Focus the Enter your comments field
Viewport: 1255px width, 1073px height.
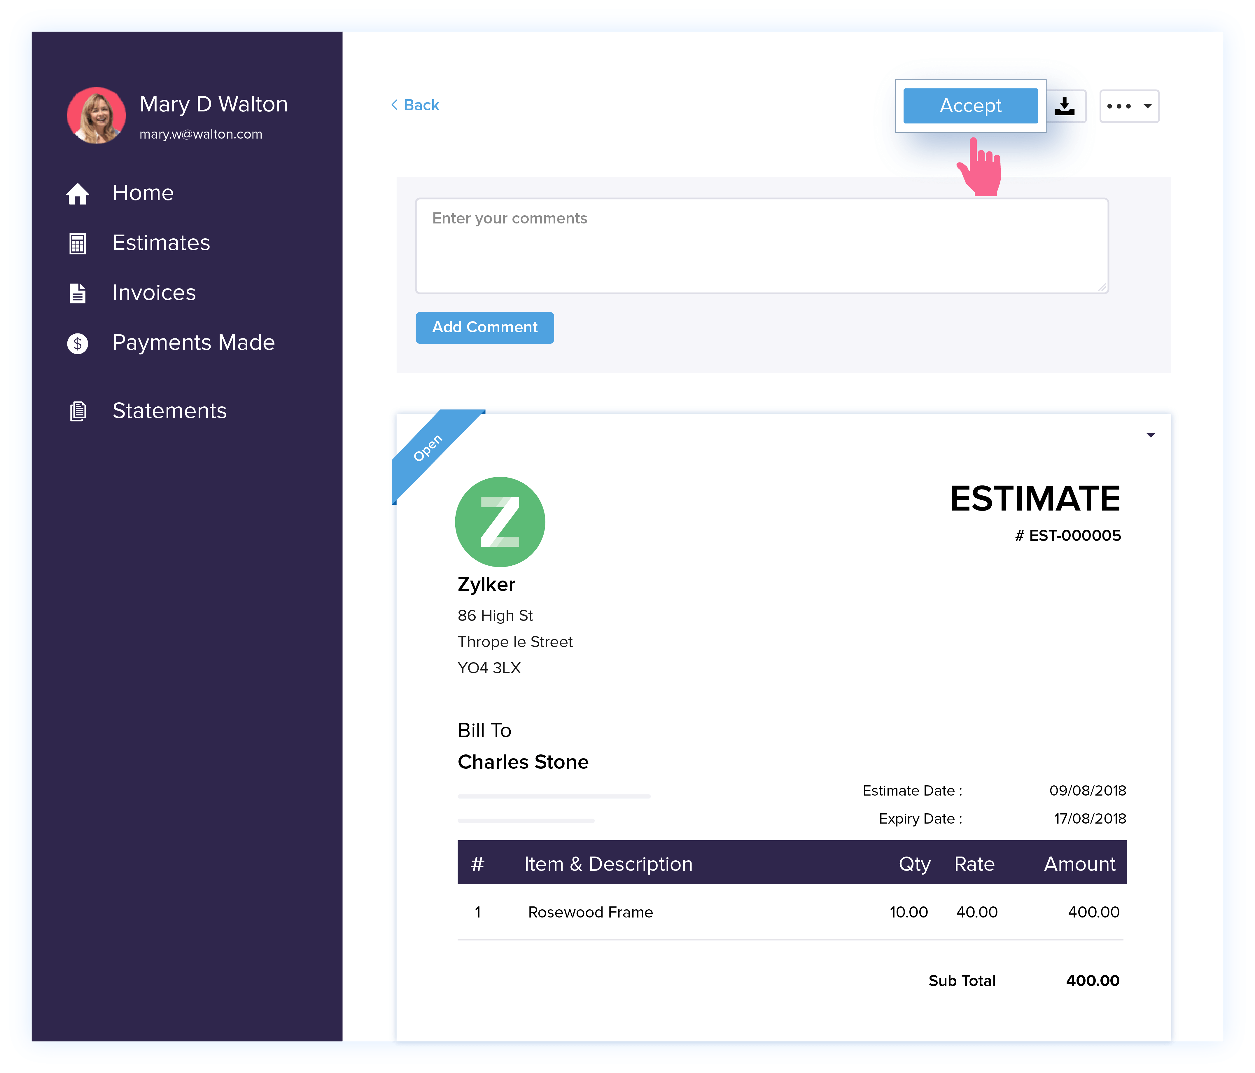click(x=761, y=246)
